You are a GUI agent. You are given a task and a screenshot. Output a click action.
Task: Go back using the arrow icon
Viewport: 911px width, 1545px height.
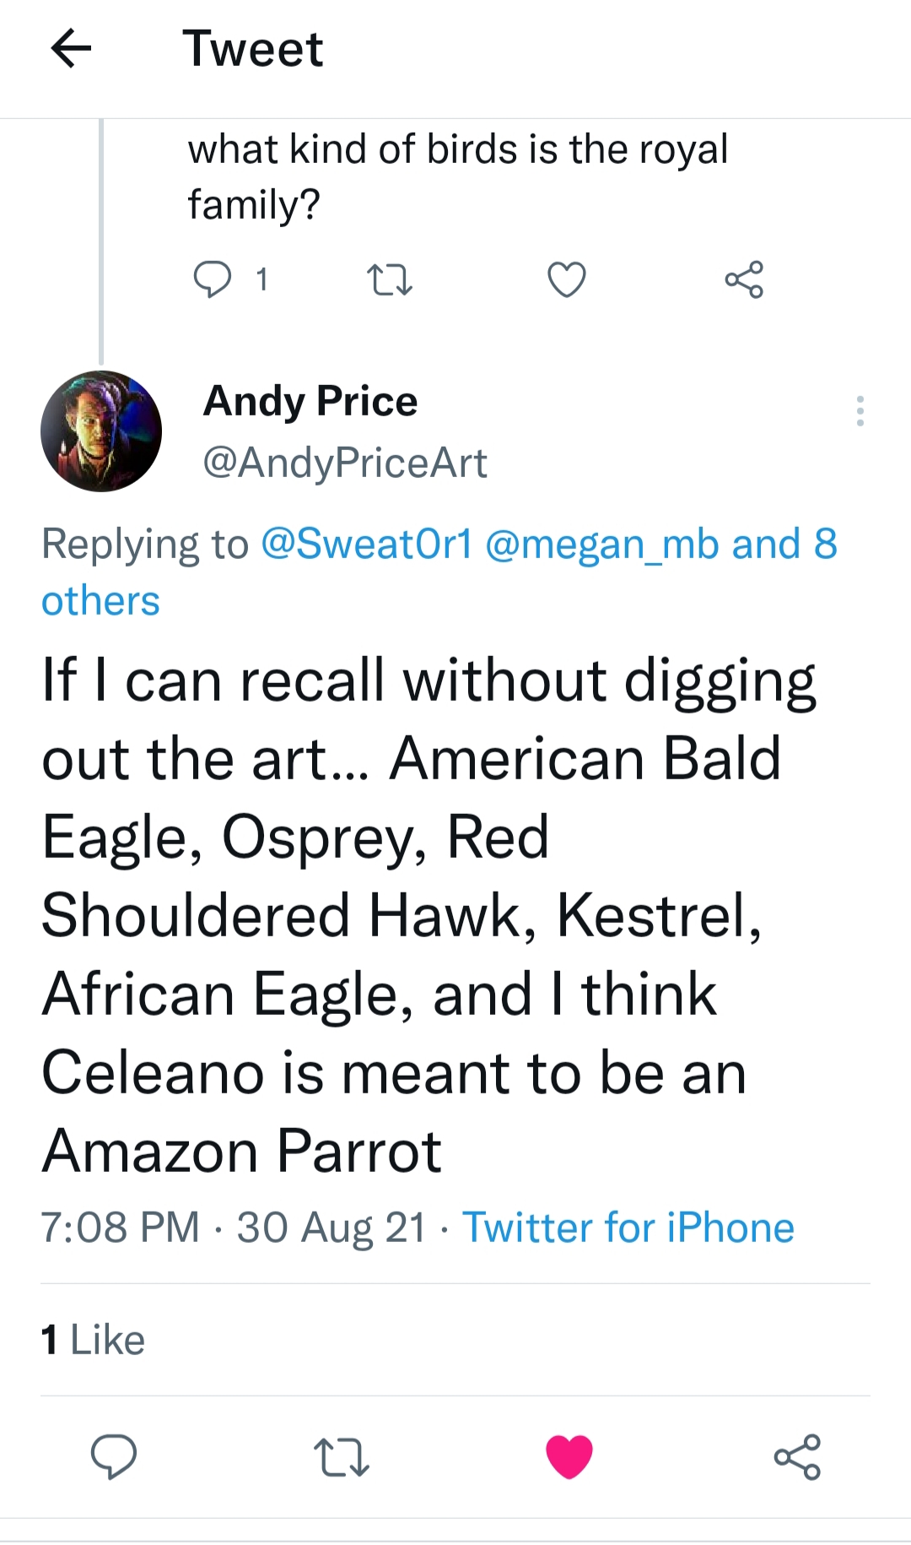[71, 48]
